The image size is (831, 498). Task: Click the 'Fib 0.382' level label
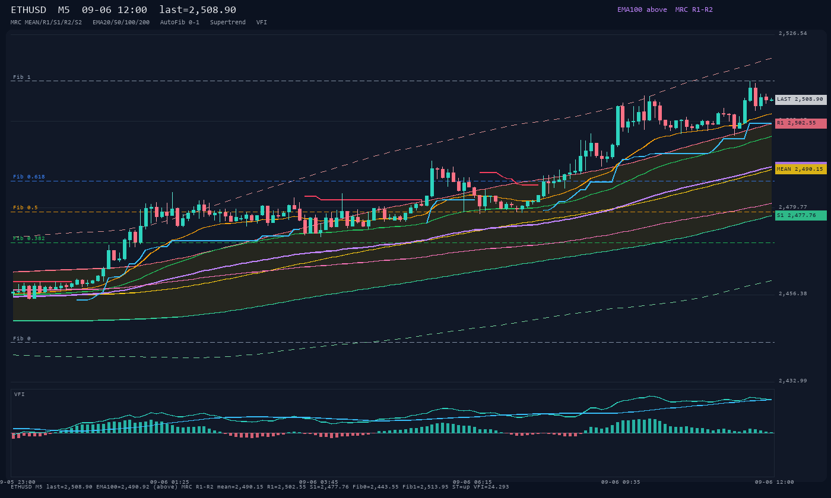click(29, 238)
